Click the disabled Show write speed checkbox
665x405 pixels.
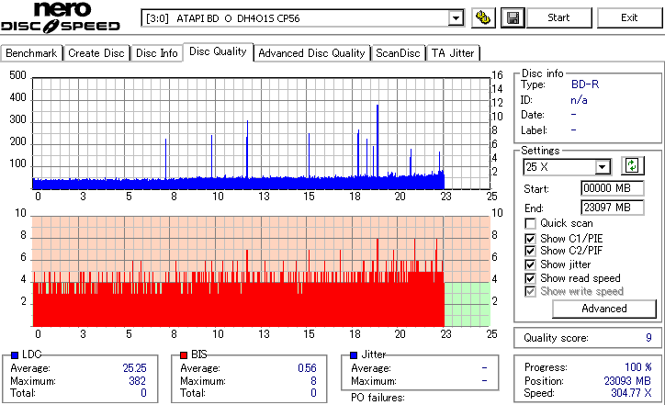point(530,292)
